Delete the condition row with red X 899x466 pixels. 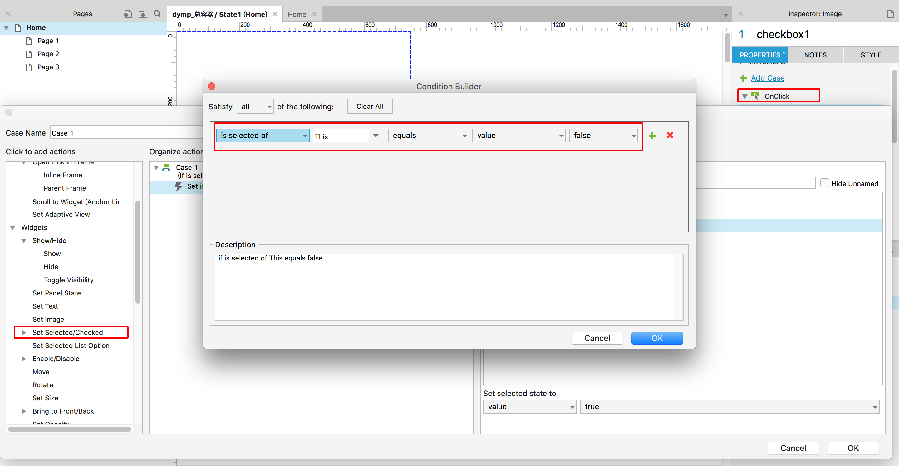(670, 136)
